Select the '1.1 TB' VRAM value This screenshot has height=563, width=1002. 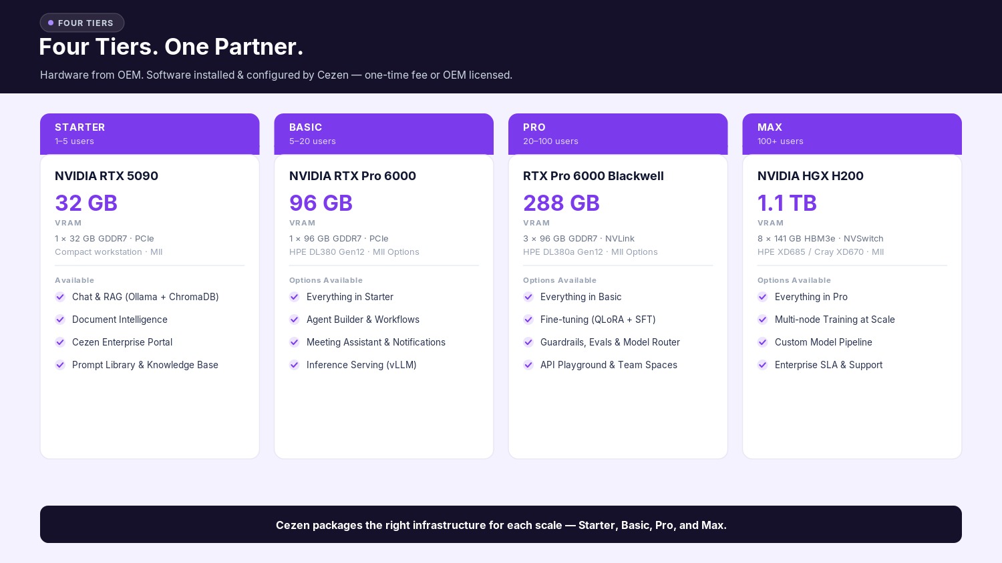(x=787, y=203)
